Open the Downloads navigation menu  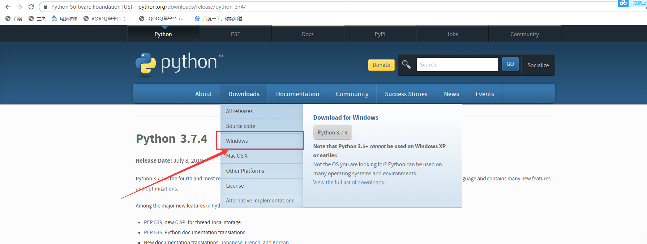244,94
